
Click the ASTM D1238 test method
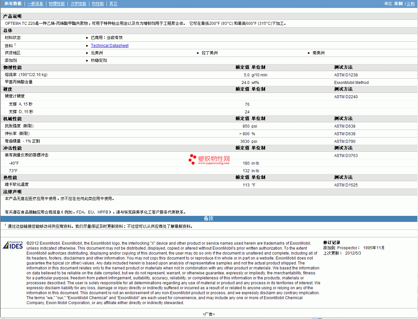346,75
